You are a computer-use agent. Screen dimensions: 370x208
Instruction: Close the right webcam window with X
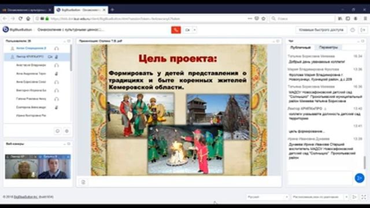pos(68,157)
